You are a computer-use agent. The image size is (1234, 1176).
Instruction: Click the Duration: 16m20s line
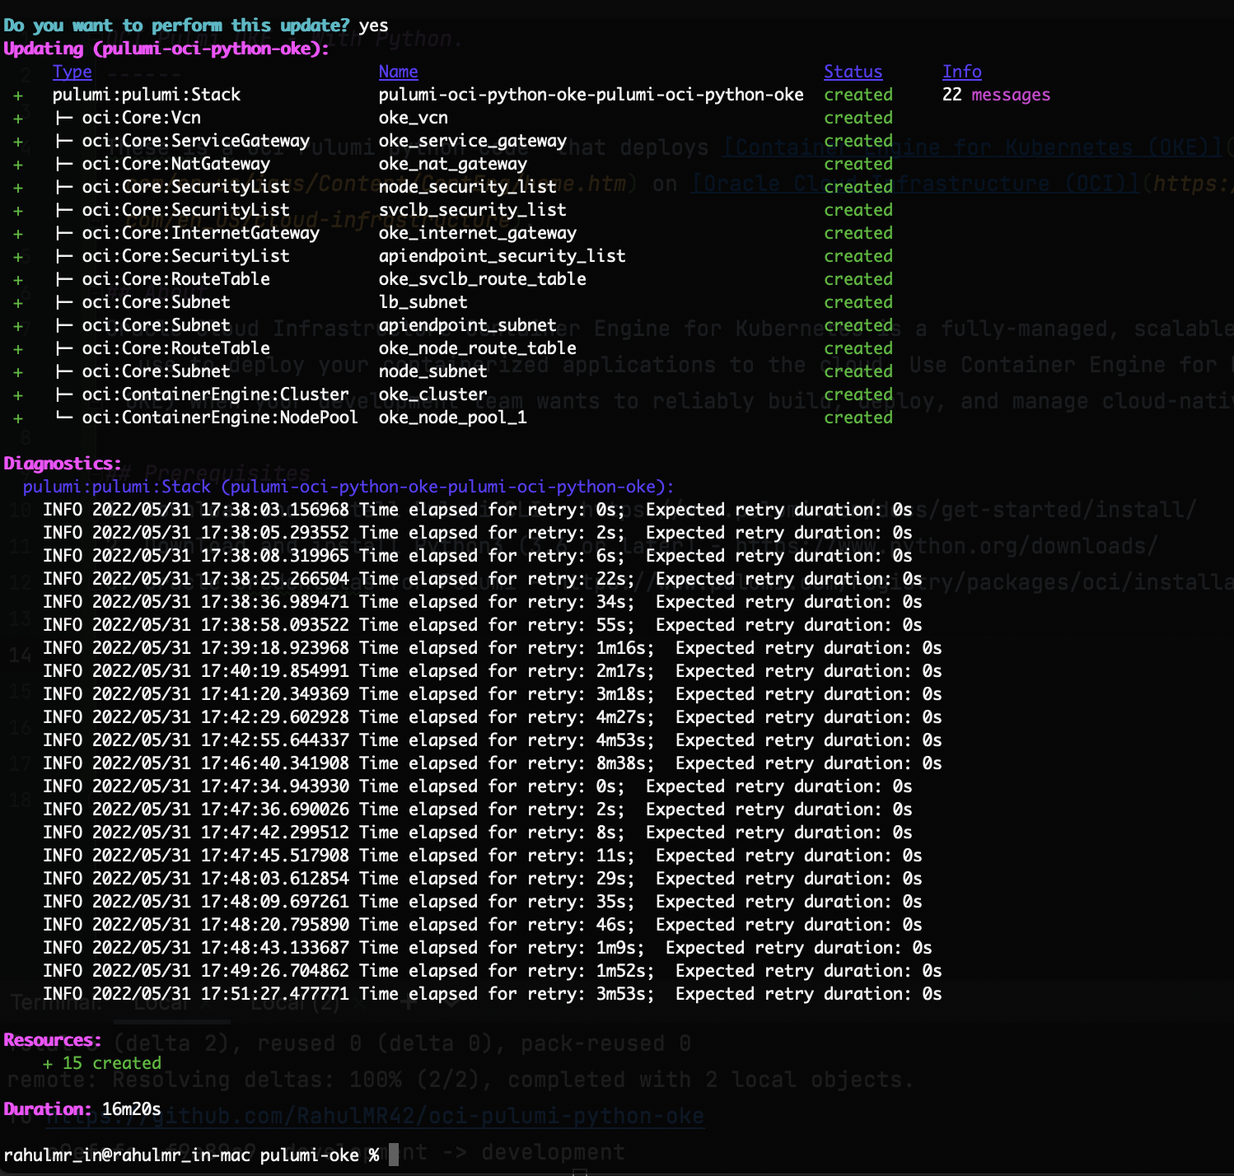pos(82,1109)
